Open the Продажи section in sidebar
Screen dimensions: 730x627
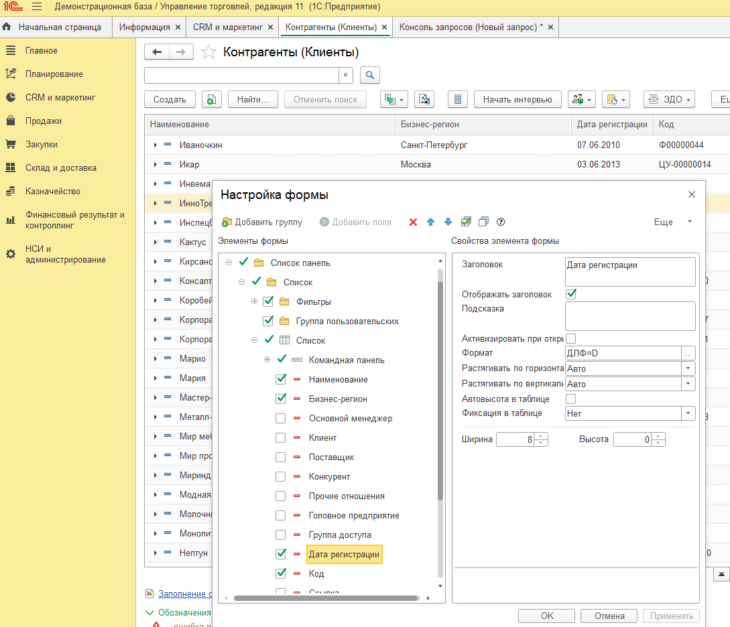43,121
